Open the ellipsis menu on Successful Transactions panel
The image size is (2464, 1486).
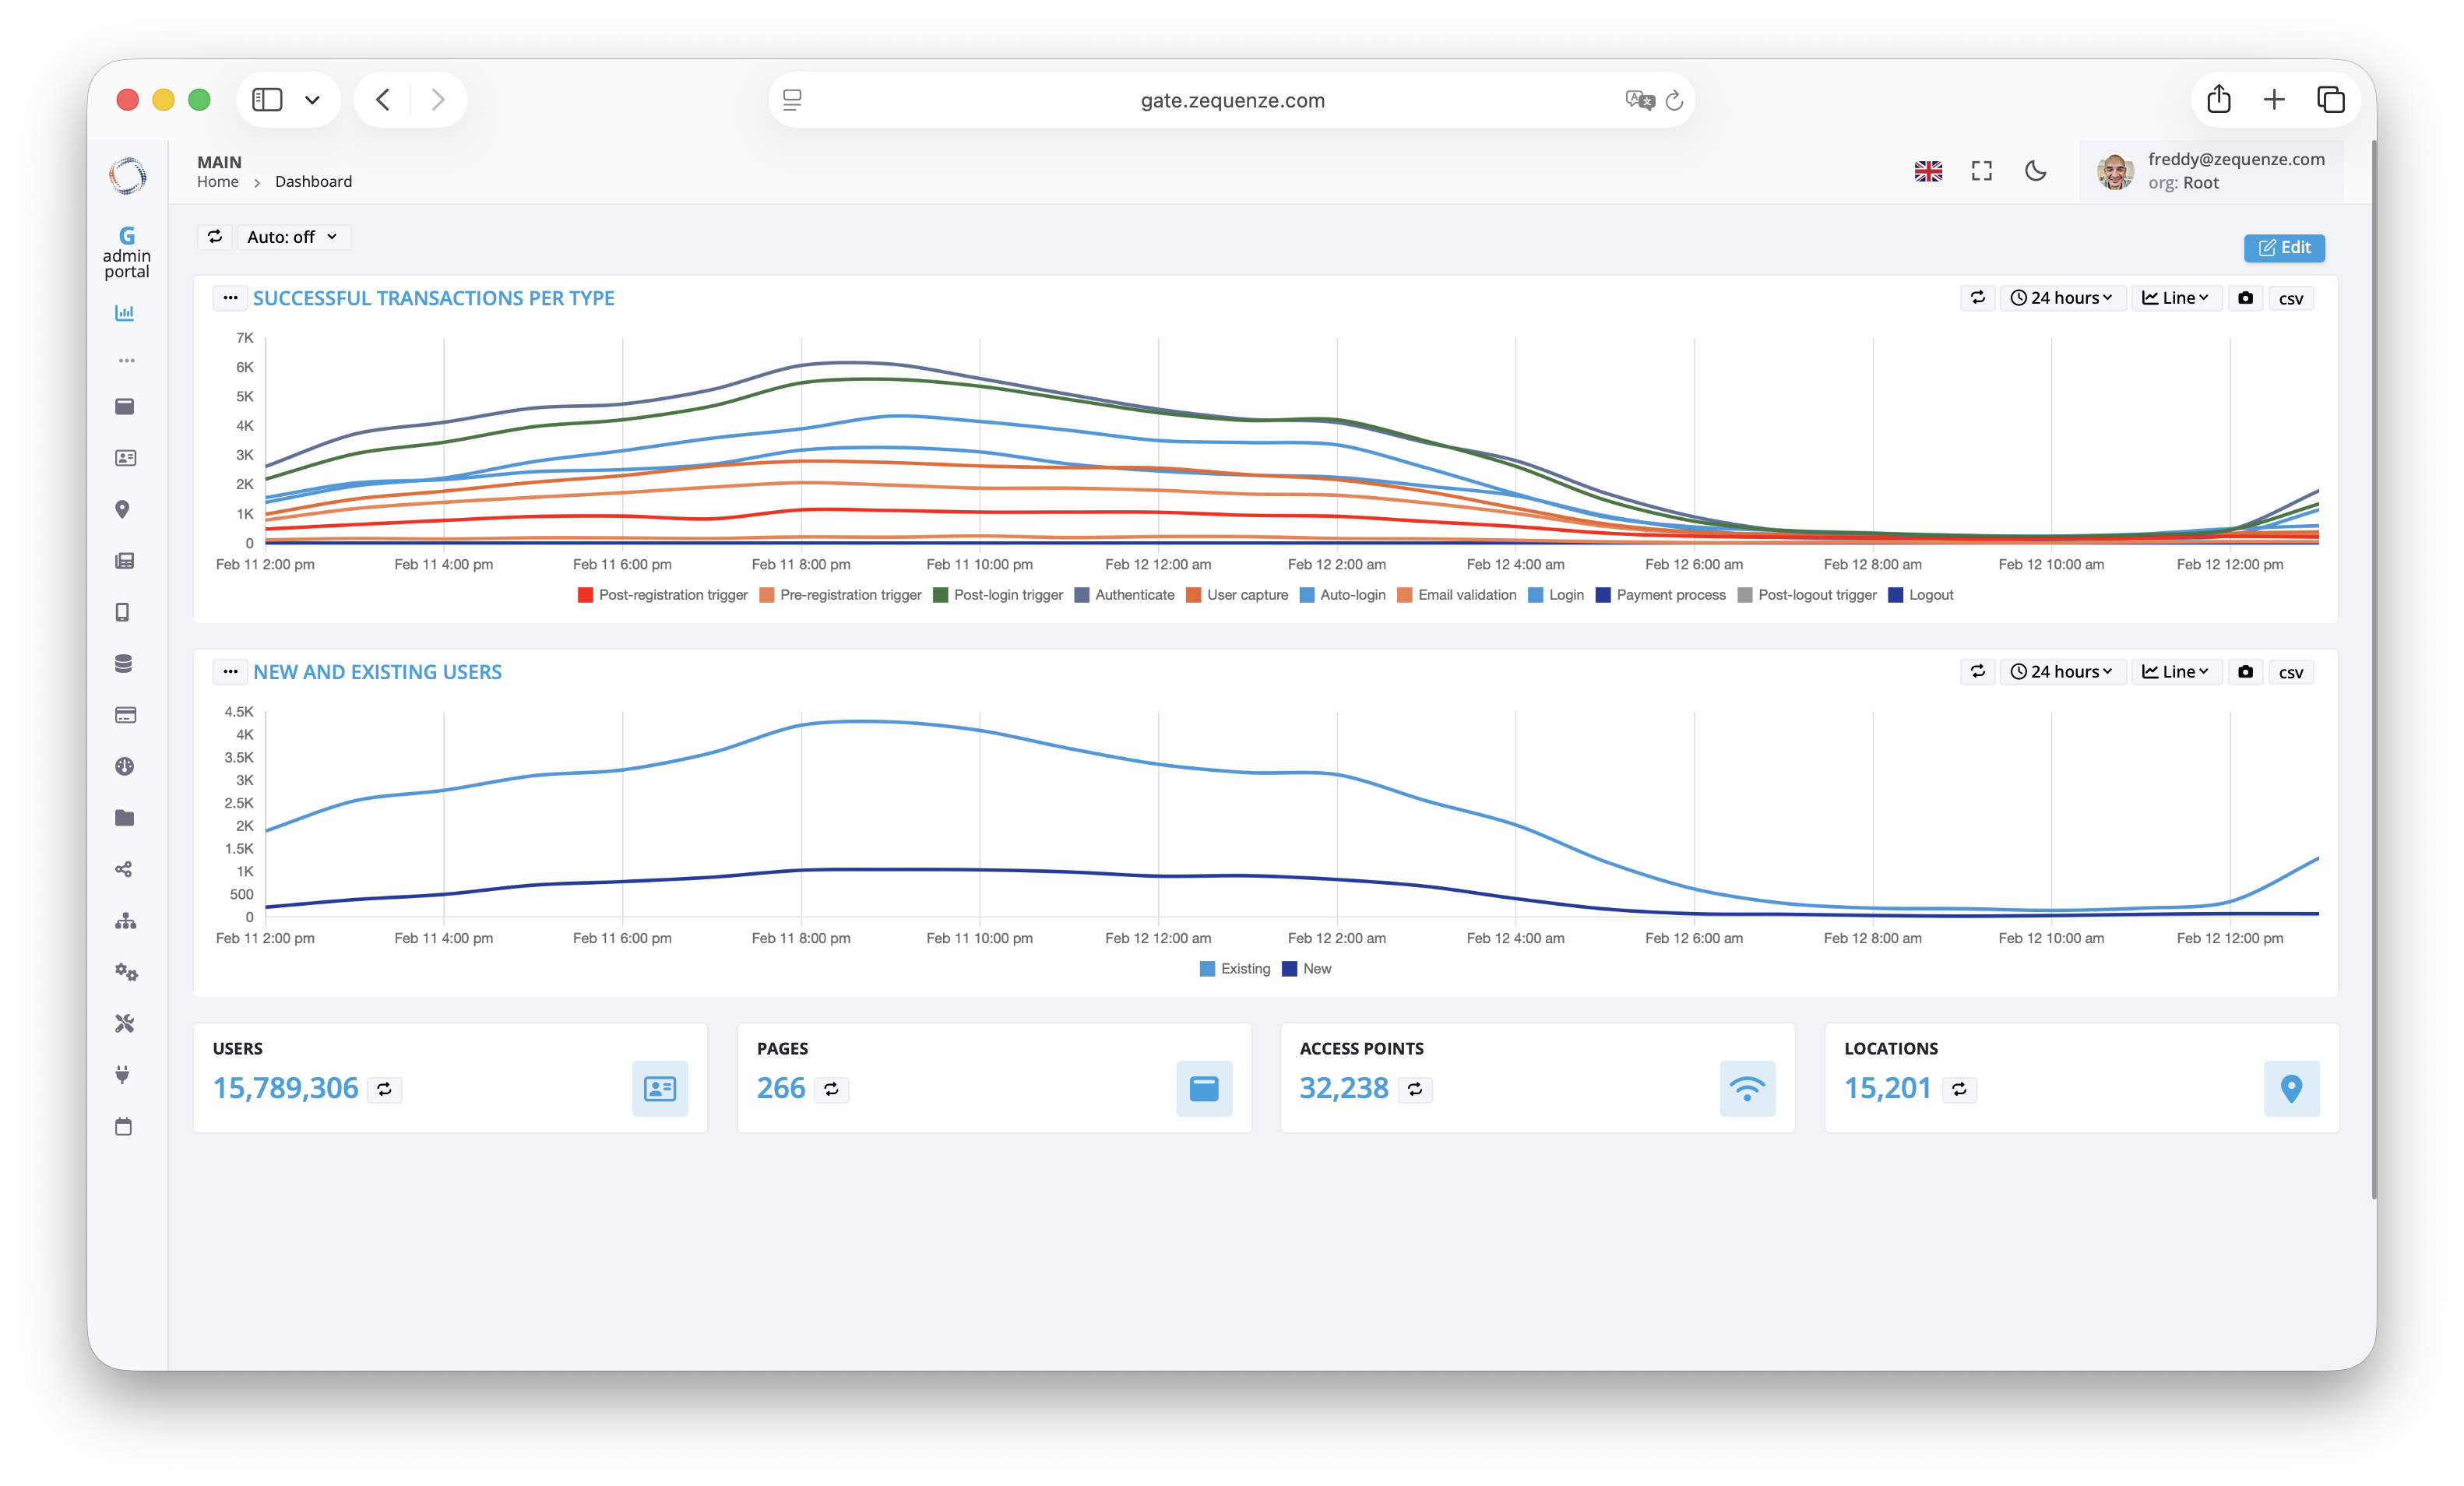[x=230, y=297]
